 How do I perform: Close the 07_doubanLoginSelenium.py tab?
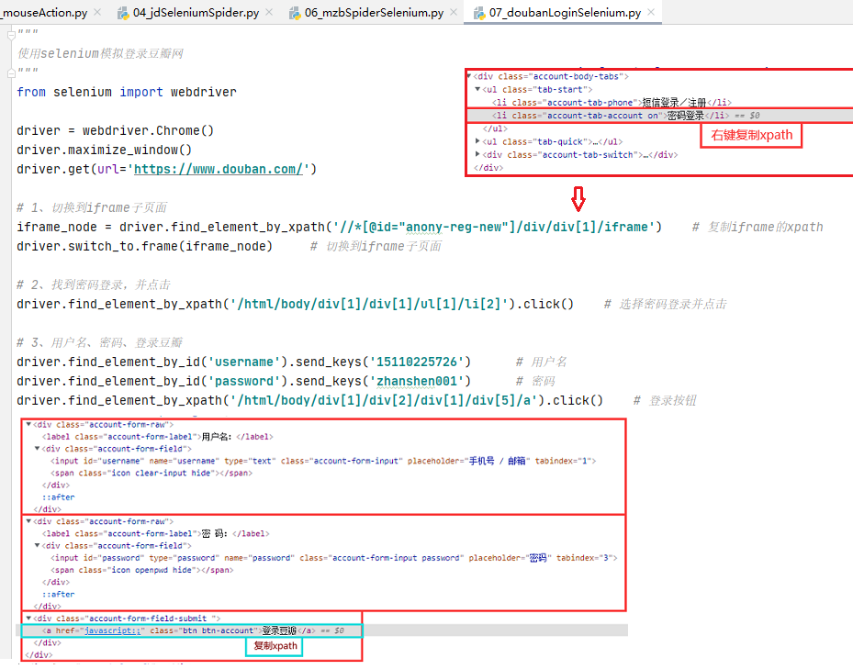pyautogui.click(x=651, y=12)
